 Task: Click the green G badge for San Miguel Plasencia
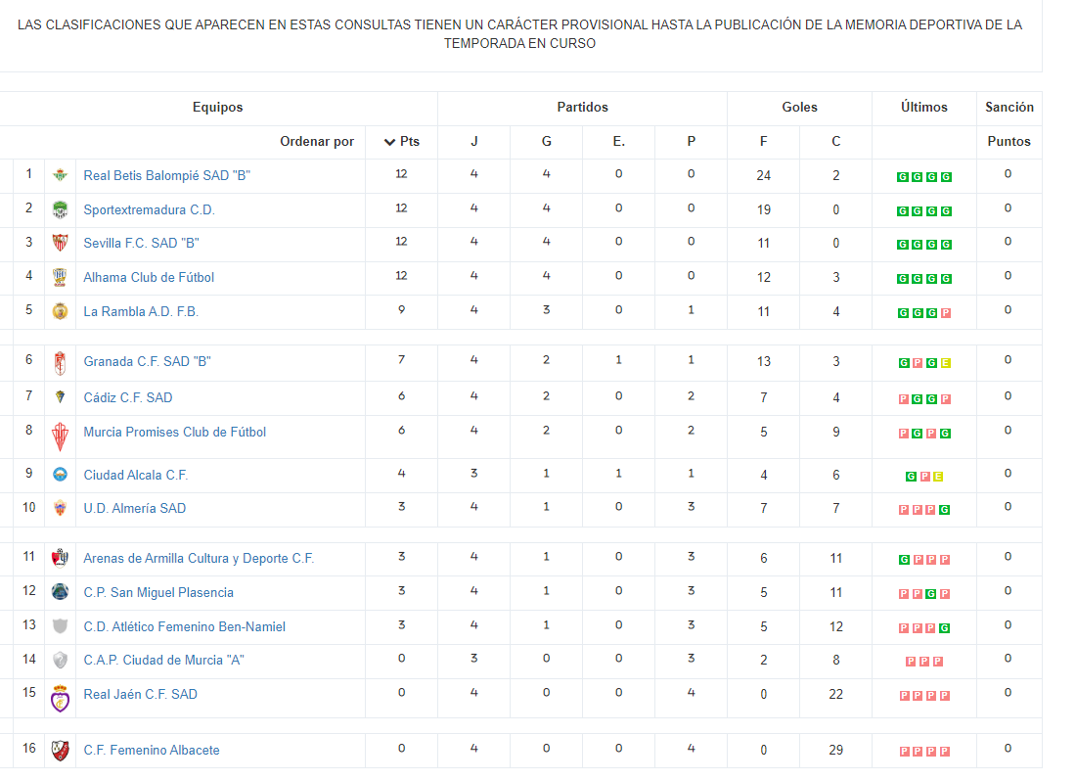click(x=931, y=594)
